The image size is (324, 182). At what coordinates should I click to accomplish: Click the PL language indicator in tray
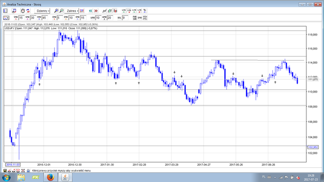264,177
